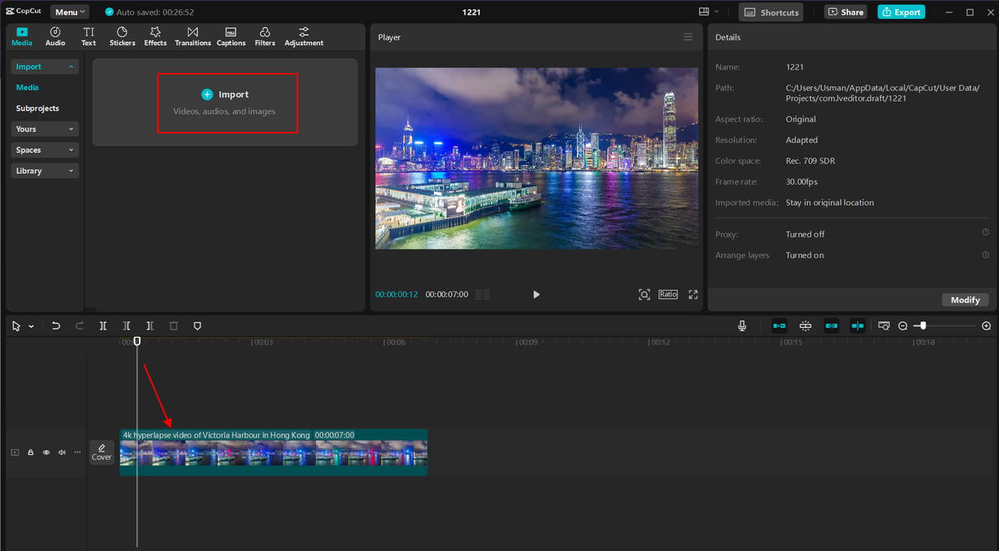999x551 pixels.
Task: Click the Export button
Action: 901,12
